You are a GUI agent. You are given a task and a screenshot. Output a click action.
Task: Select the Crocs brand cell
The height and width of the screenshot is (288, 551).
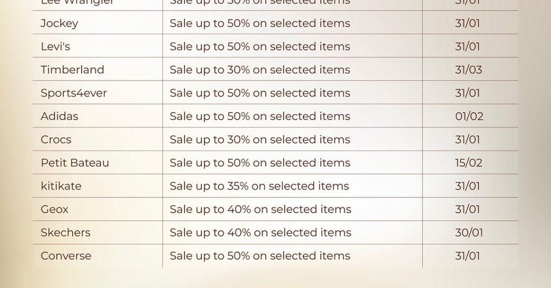click(x=56, y=139)
